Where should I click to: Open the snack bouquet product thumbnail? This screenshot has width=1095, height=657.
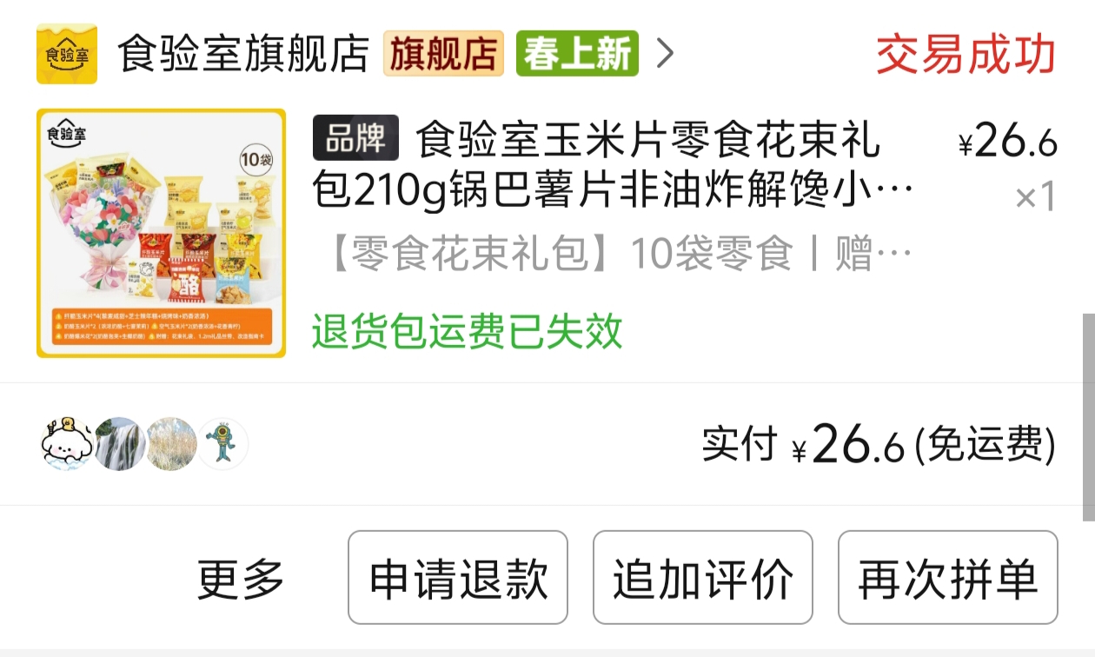point(162,233)
